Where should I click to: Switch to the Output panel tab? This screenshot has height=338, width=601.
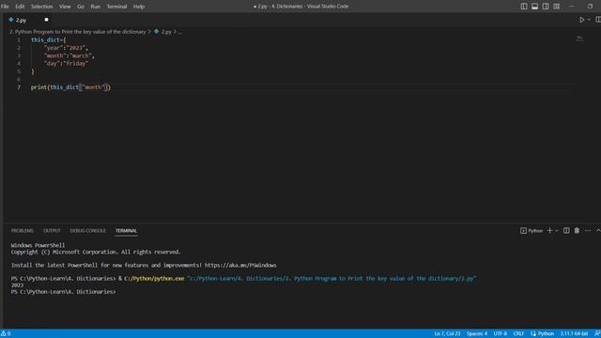[x=52, y=231]
